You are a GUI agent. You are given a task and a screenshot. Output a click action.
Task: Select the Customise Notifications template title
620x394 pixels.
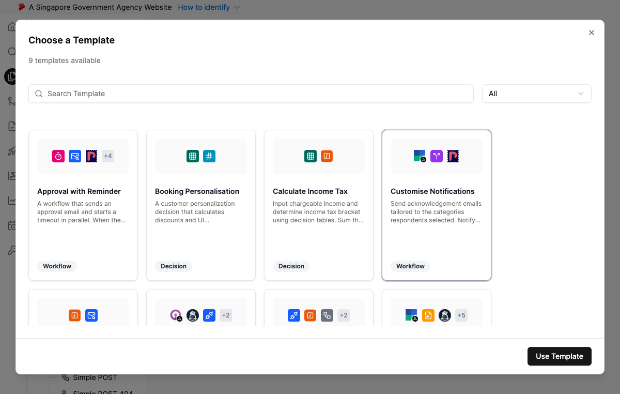click(x=433, y=191)
